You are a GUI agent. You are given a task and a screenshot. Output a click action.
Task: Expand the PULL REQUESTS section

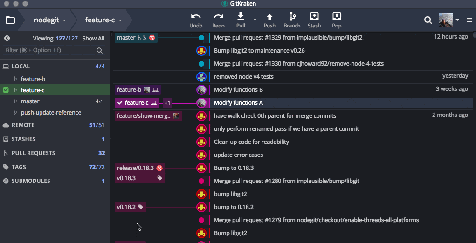55,153
